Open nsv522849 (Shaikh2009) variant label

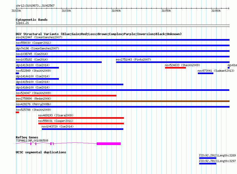point(34,71)
